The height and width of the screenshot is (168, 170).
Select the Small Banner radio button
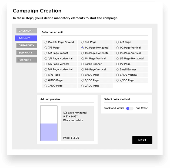click(117, 69)
